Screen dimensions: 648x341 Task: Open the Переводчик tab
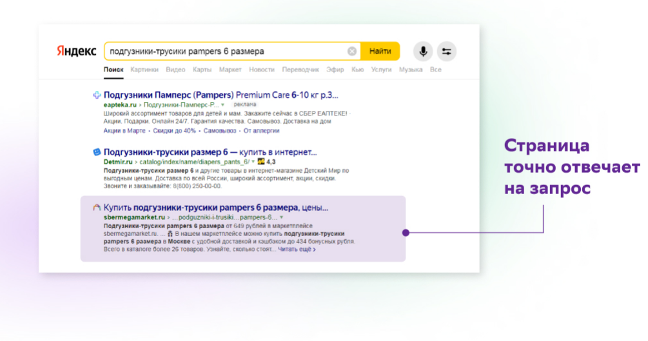click(x=300, y=70)
